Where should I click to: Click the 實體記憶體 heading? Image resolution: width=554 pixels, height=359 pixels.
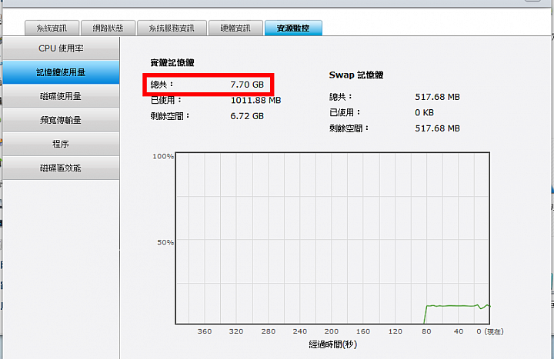pyautogui.click(x=172, y=63)
